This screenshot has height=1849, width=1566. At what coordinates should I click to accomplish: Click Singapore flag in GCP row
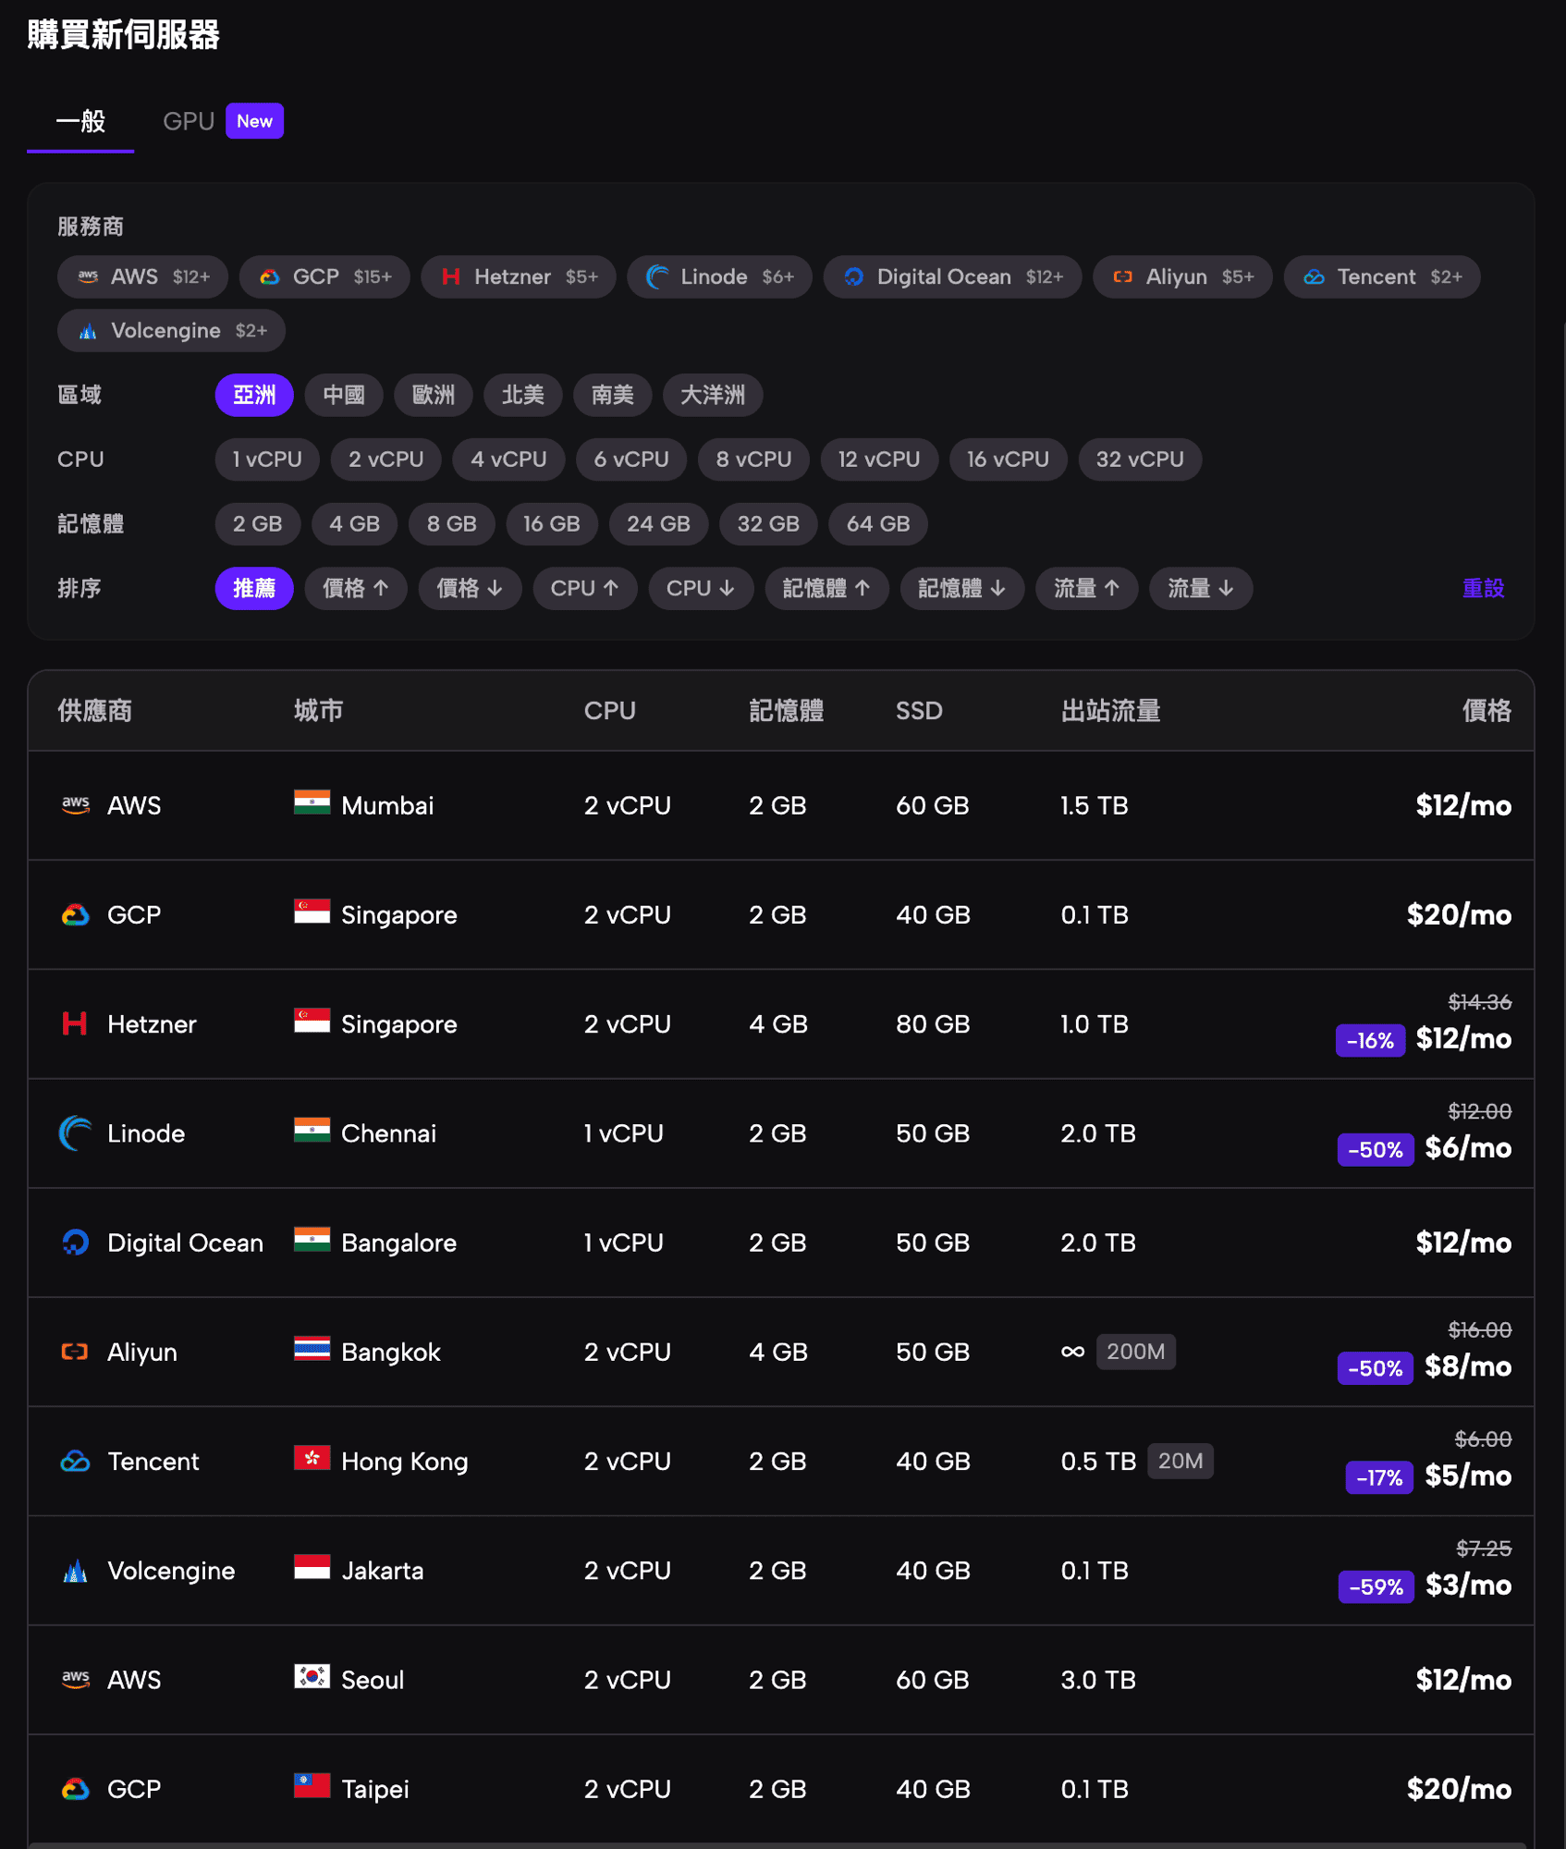pyautogui.click(x=312, y=912)
